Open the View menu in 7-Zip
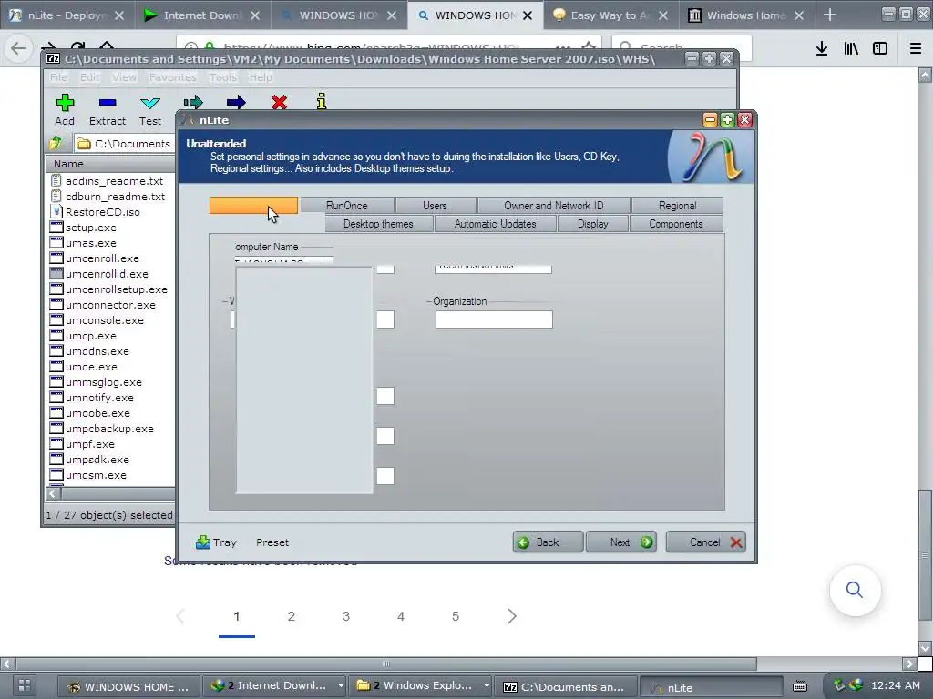Image resolution: width=933 pixels, height=699 pixels. point(124,77)
